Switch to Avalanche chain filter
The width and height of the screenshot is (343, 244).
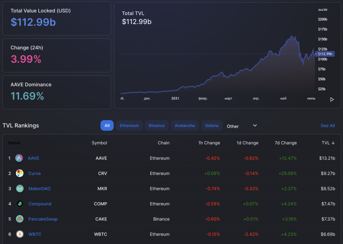pyautogui.click(x=185, y=126)
